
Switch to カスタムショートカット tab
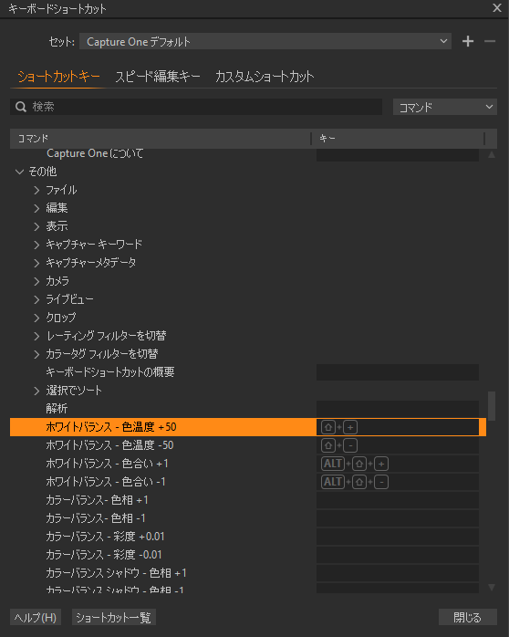coord(265,77)
